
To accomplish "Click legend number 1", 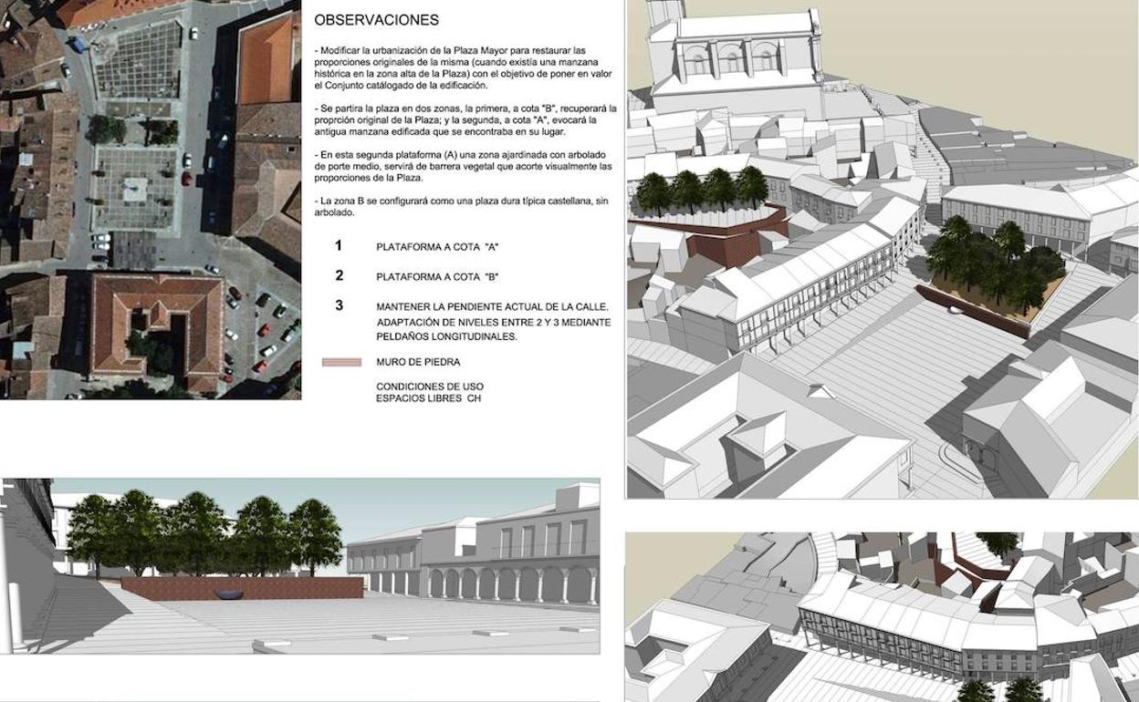I will point(339,246).
